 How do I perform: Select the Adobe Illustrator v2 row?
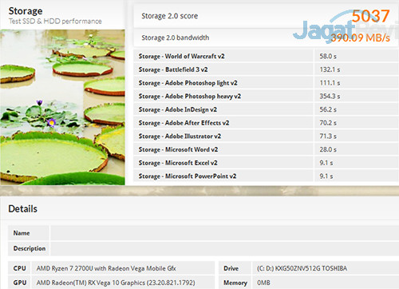(x=266, y=136)
